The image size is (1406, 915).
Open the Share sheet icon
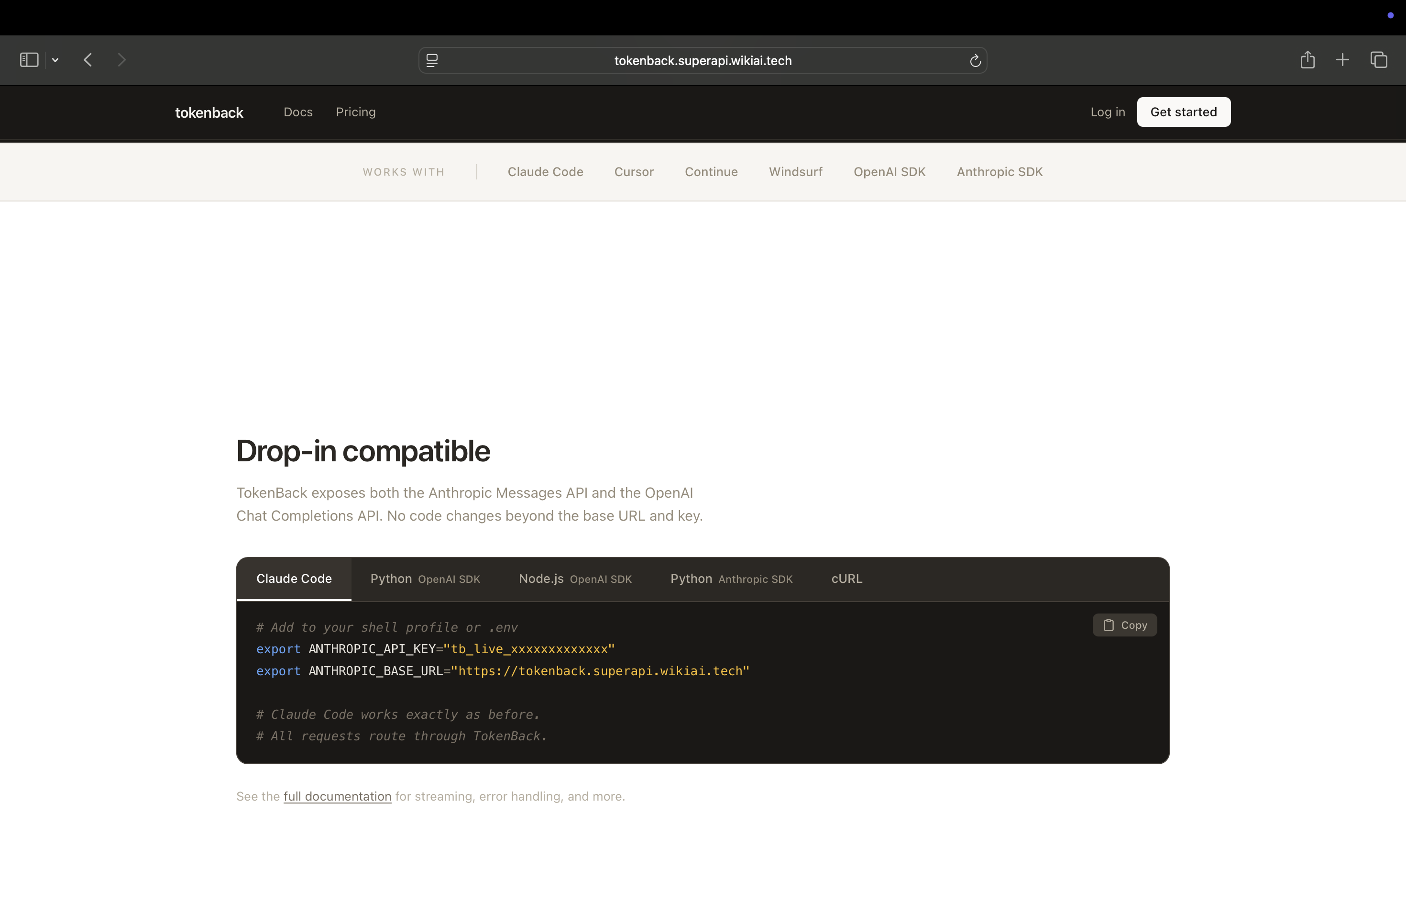click(x=1307, y=60)
